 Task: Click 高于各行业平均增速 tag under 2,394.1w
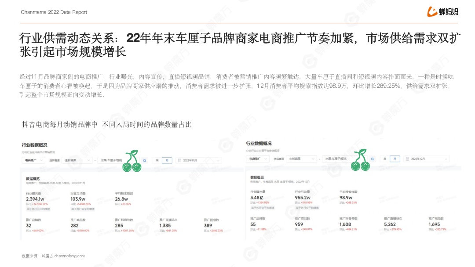[38, 209]
